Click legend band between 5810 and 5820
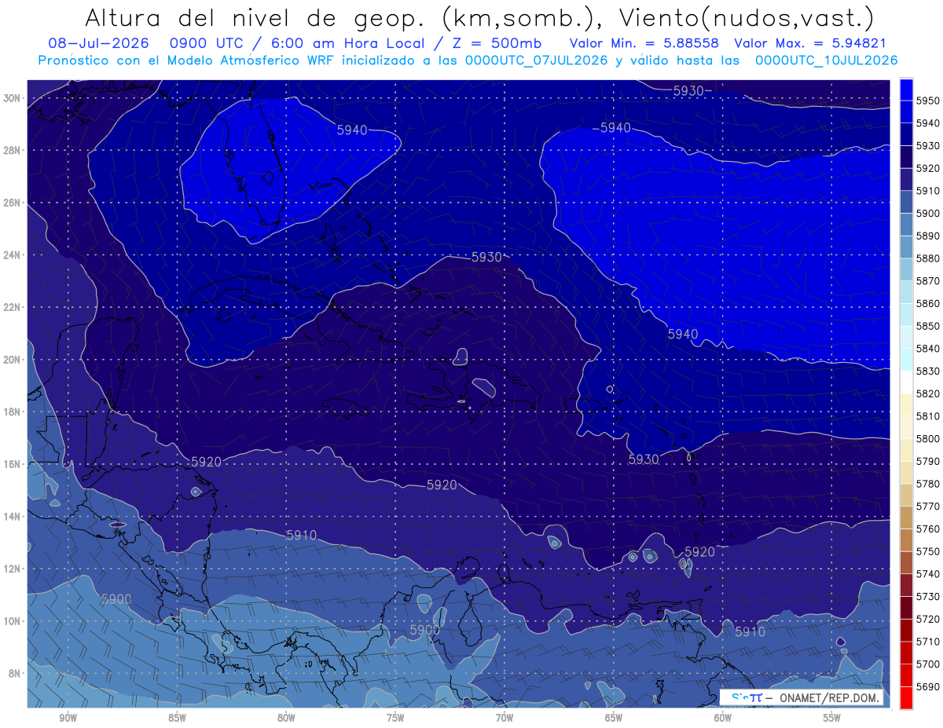 906,404
